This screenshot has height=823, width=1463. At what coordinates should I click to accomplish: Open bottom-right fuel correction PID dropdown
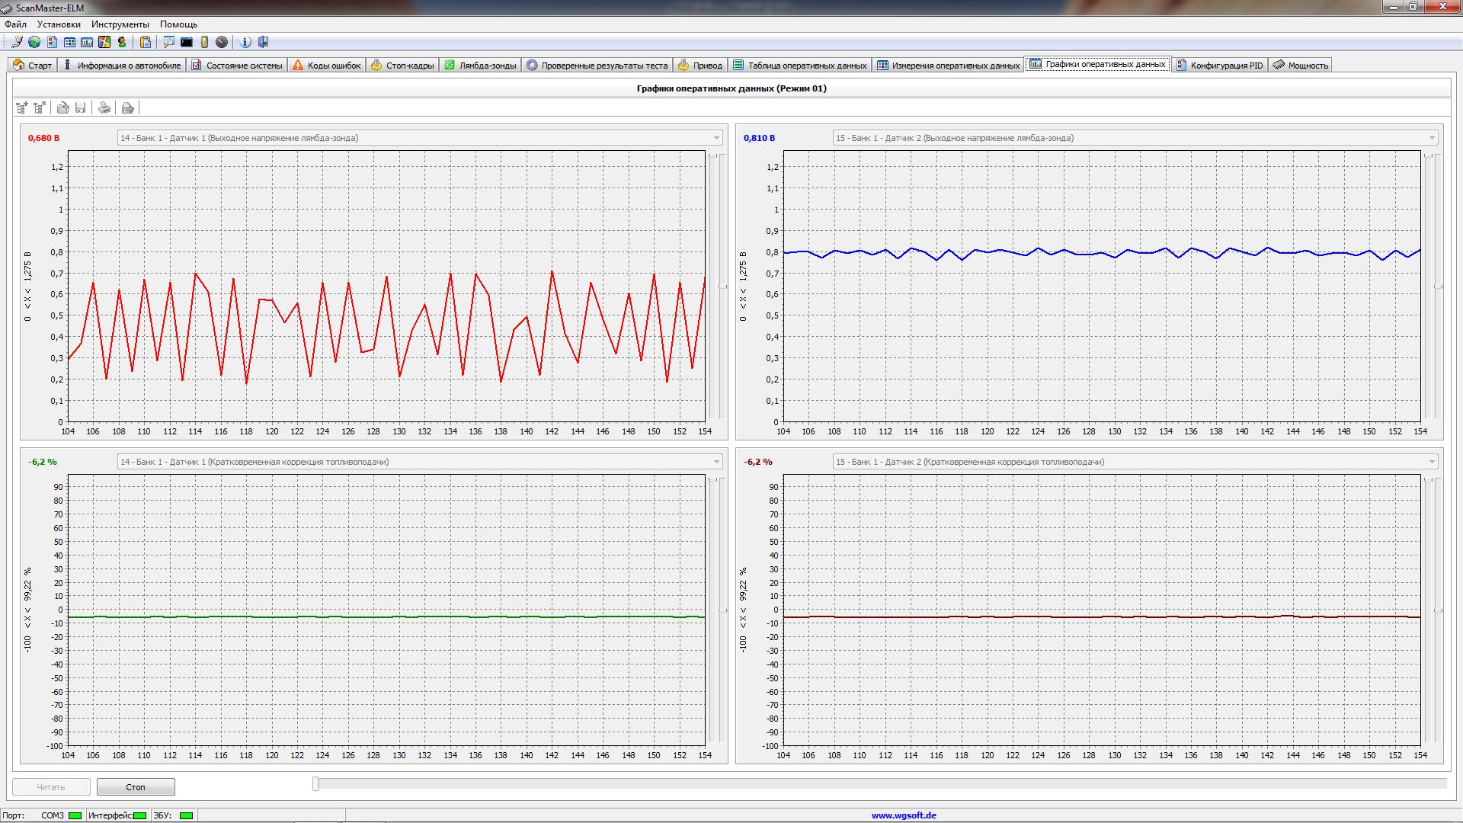[x=1431, y=462]
